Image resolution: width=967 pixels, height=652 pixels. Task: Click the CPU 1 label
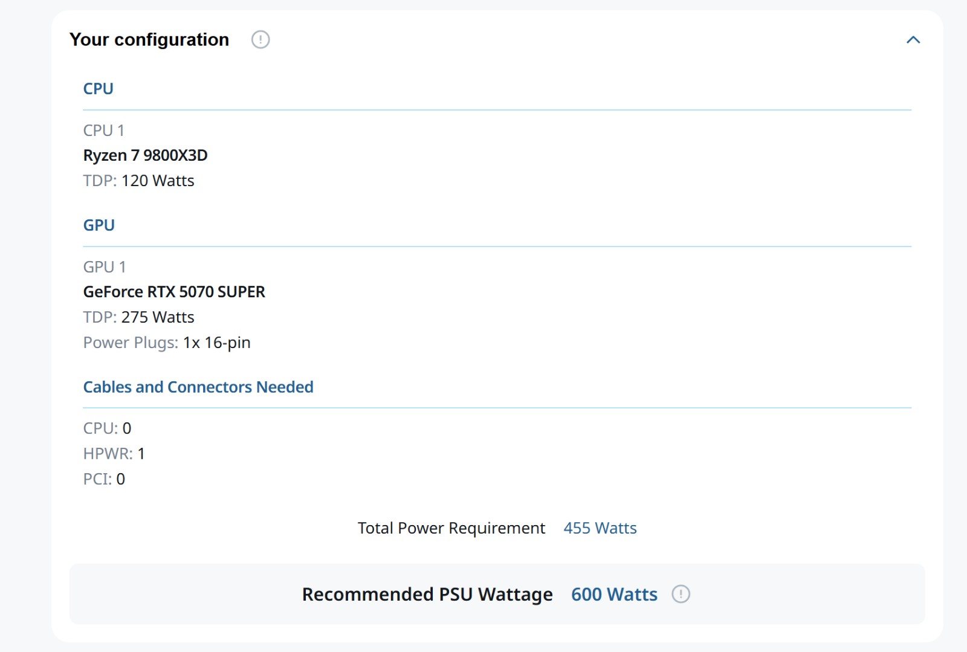103,131
